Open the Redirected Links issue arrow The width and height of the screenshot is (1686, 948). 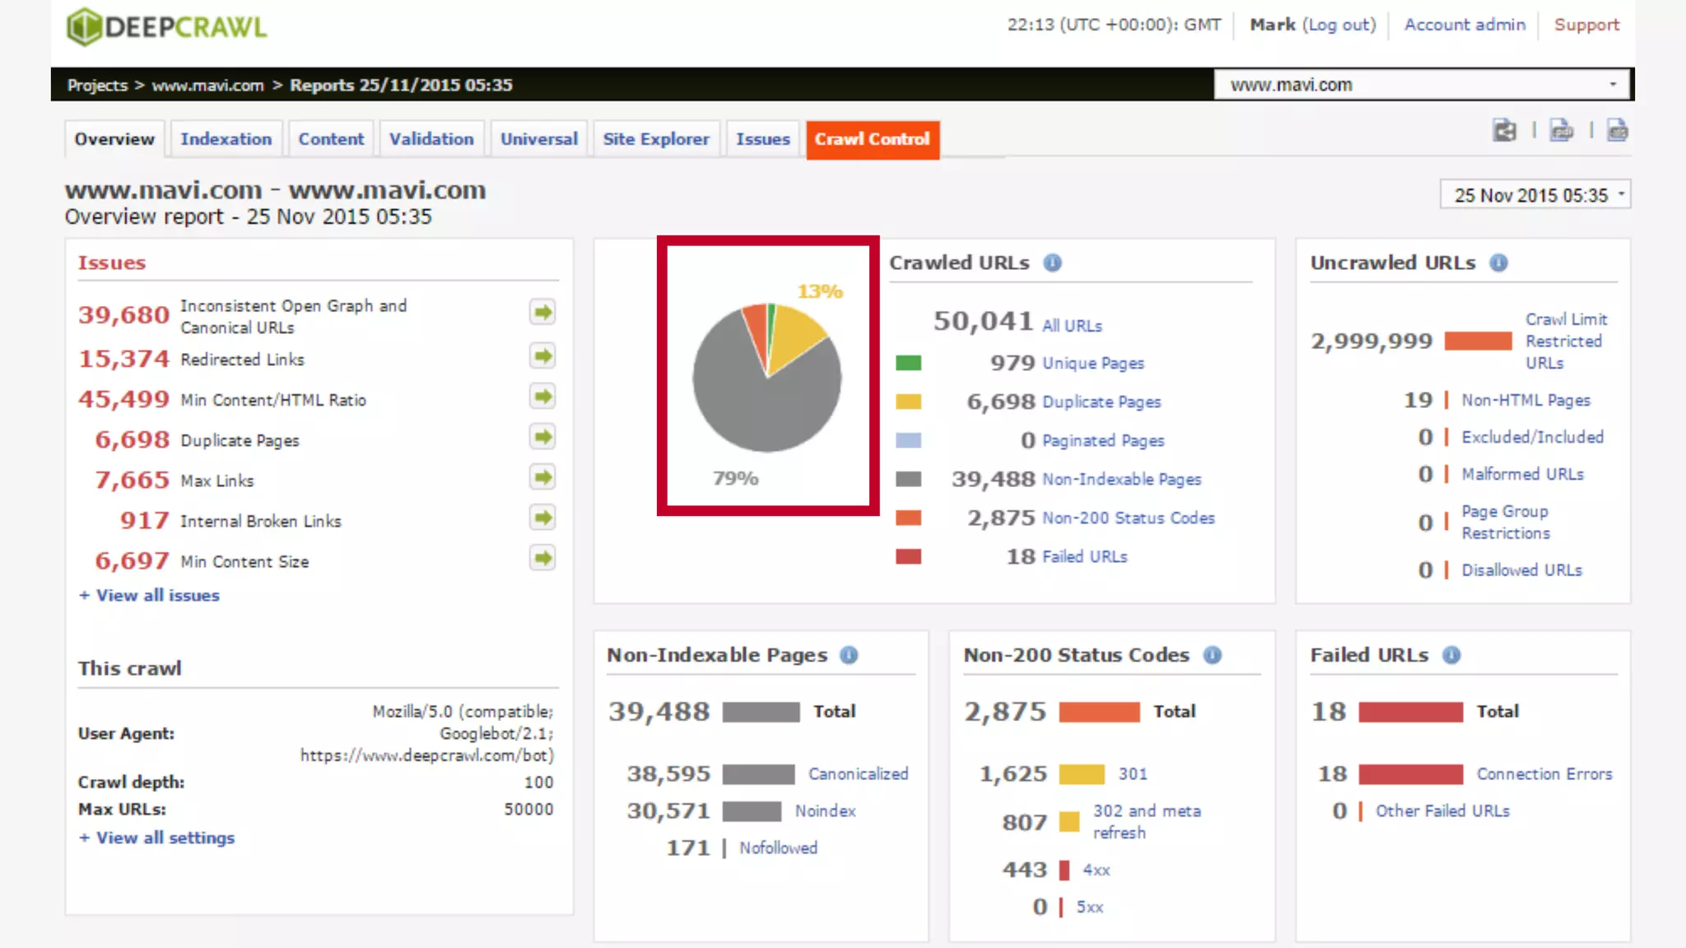[x=542, y=356]
